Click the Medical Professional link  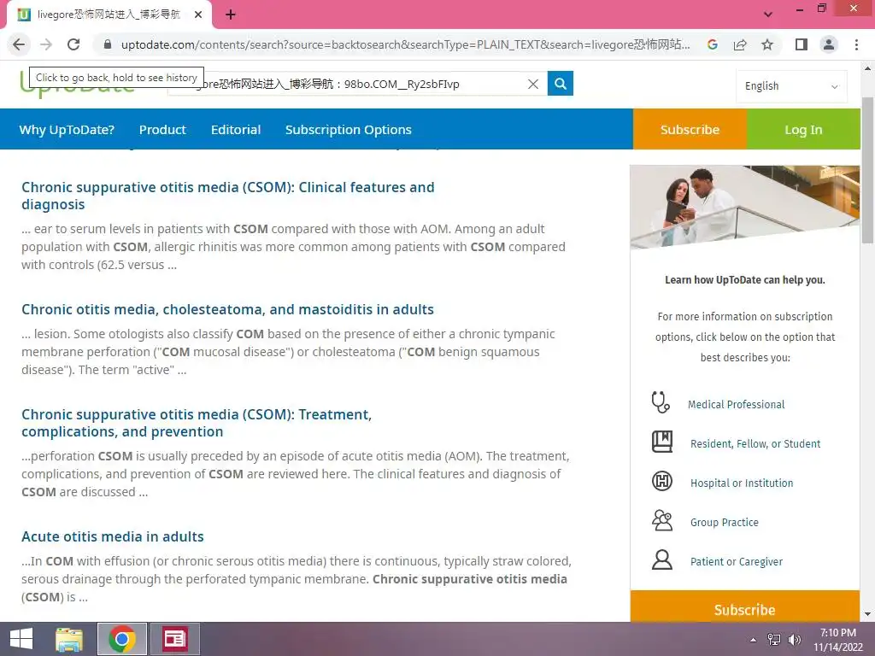pos(736,404)
